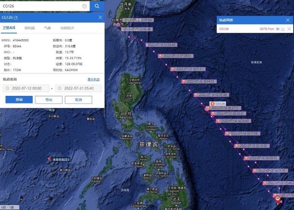Viewport: 294px width, 210px height.
Task: Open the end date field 2022-07-21 05:43
Action: pyautogui.click(x=78, y=88)
